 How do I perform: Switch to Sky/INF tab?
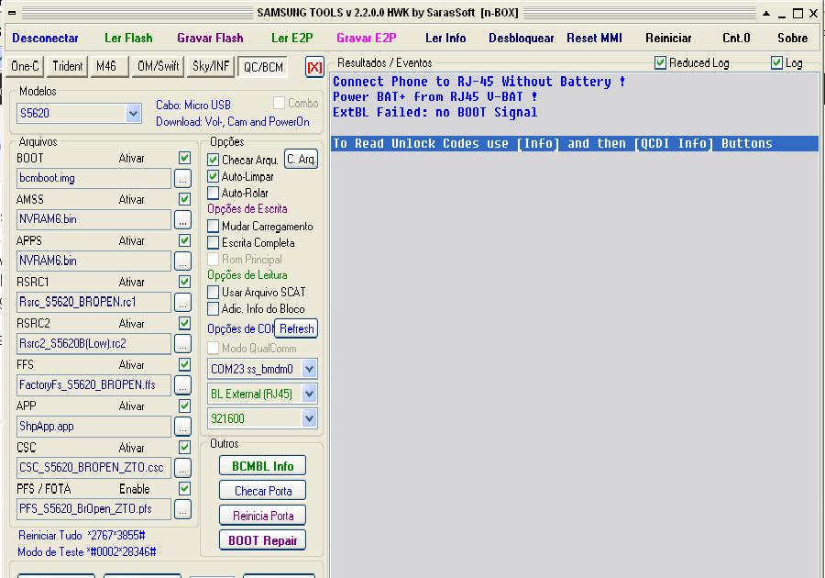point(211,66)
